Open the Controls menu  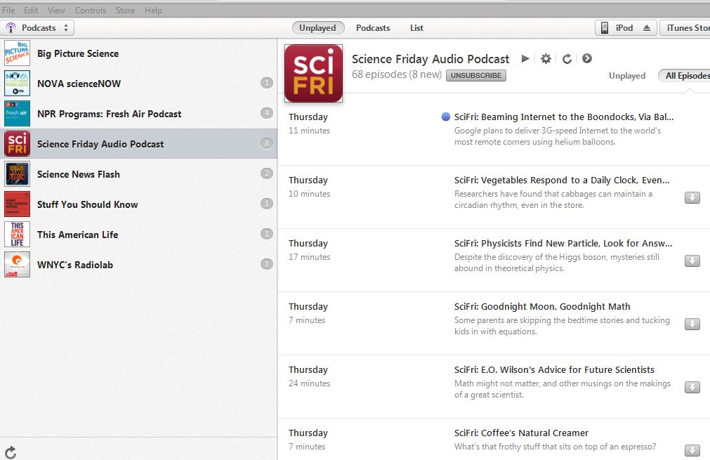91,10
